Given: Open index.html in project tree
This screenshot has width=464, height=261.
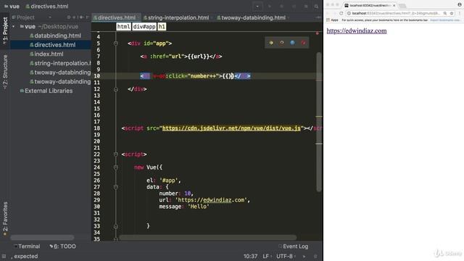Looking at the screenshot, I should pyautogui.click(x=46, y=54).
